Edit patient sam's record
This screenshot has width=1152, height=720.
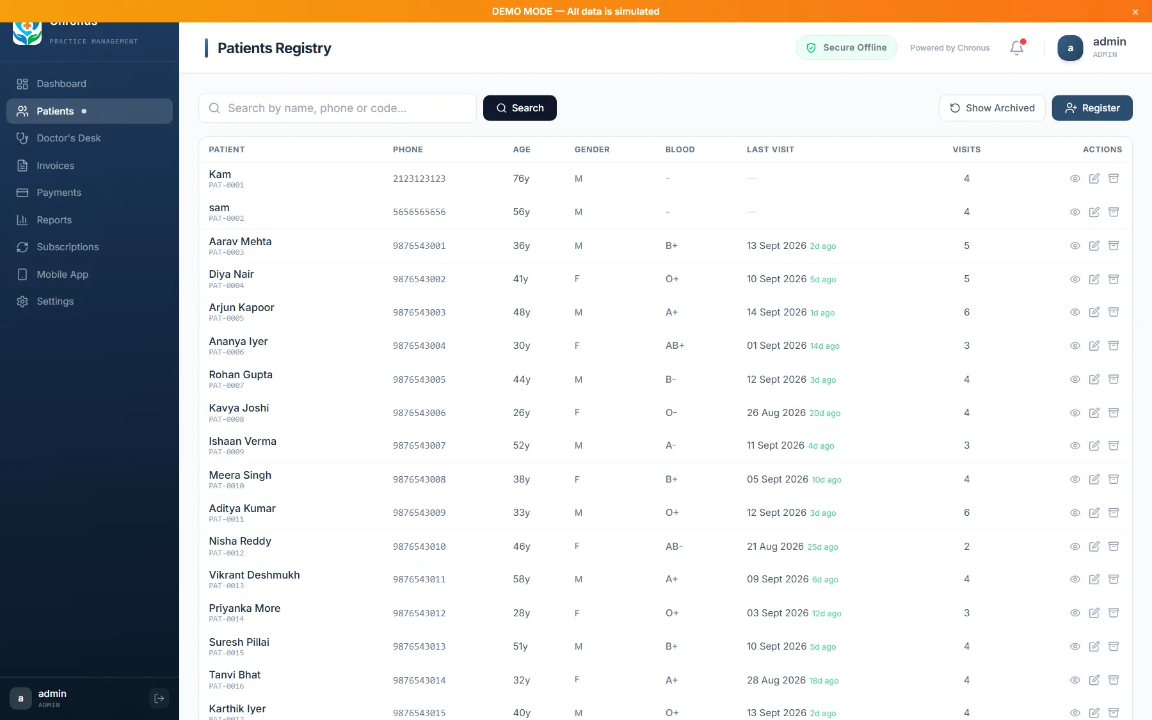[x=1094, y=212]
